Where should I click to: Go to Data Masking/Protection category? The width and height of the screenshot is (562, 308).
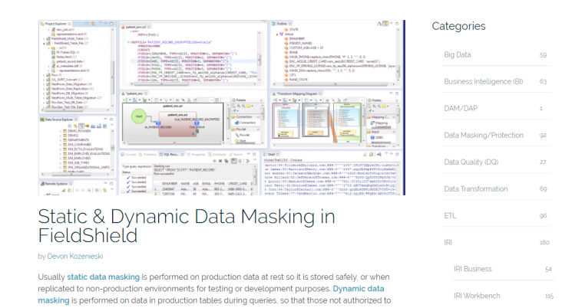point(484,135)
